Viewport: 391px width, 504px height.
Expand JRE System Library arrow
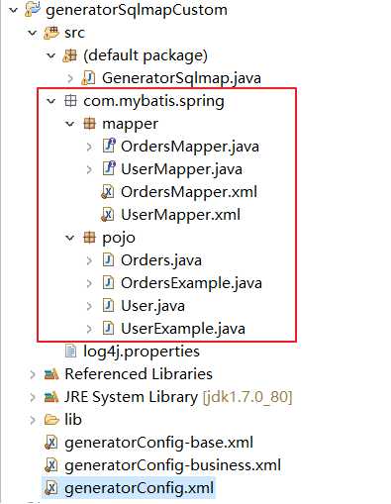click(33, 397)
